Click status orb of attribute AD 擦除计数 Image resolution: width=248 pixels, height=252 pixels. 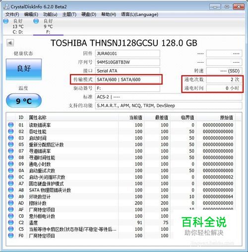click(11, 203)
